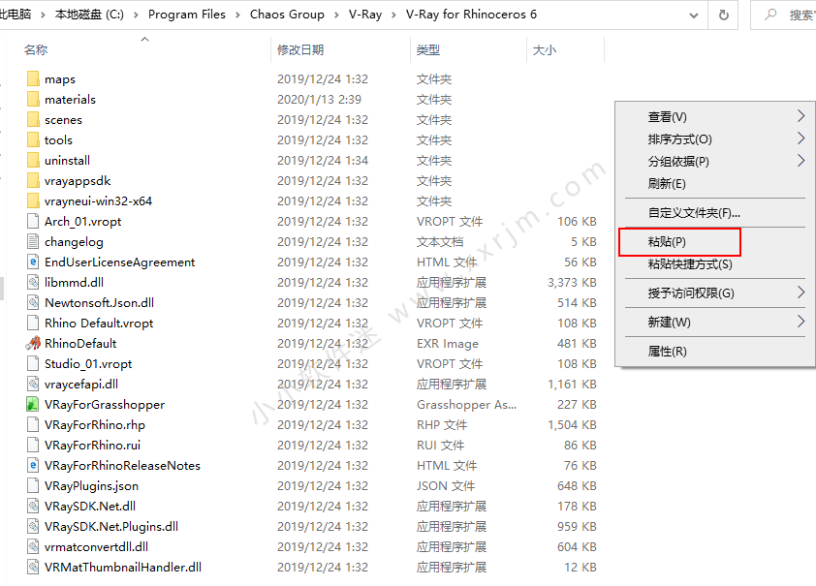The image size is (816, 586).
Task: Click the JSON 文件 type cell
Action: click(x=446, y=485)
